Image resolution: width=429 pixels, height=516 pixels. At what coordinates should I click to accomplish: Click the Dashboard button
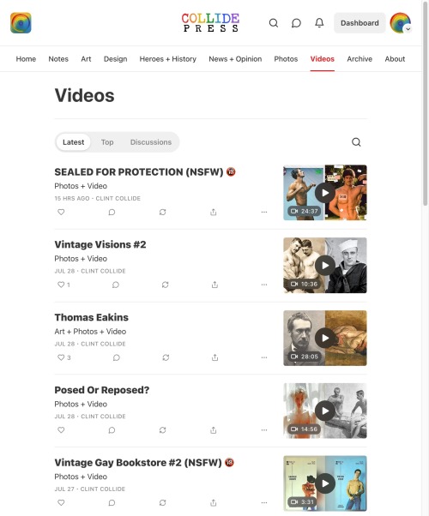point(360,23)
